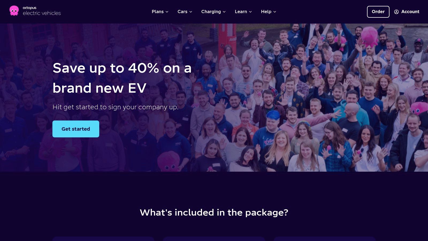Select the Learn menu label
428x241 pixels.
pos(241,12)
